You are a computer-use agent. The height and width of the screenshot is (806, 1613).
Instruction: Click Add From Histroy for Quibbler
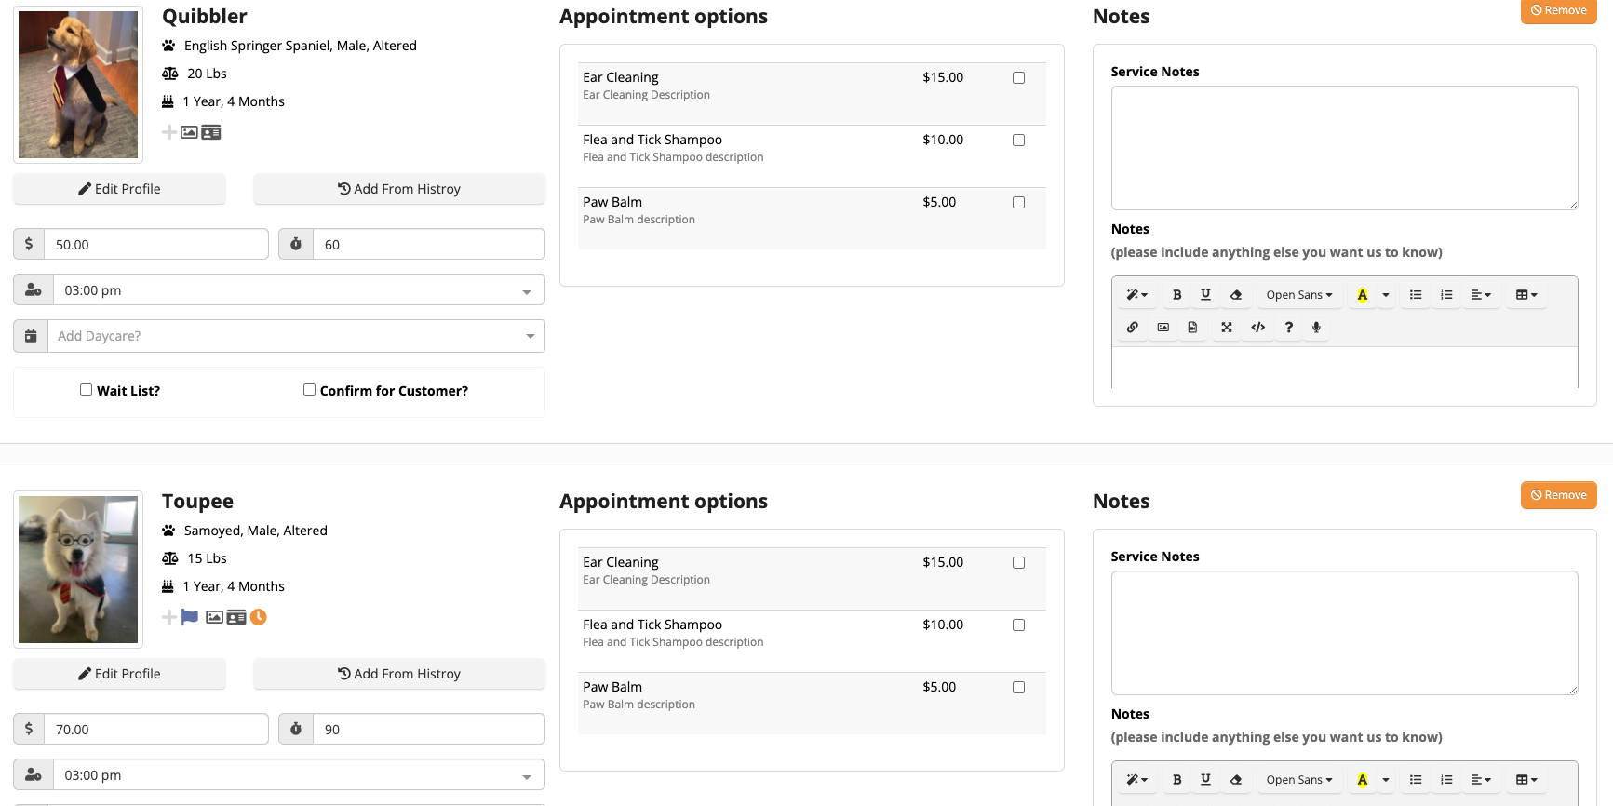399,189
